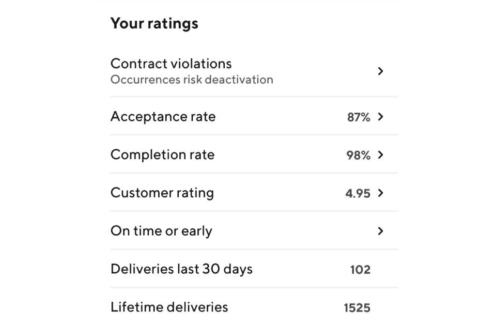Open the Customer rating label
Image resolution: width=496 pixels, height=325 pixels.
(162, 193)
